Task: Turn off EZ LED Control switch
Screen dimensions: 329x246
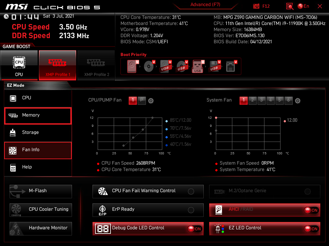Action: coord(311,229)
